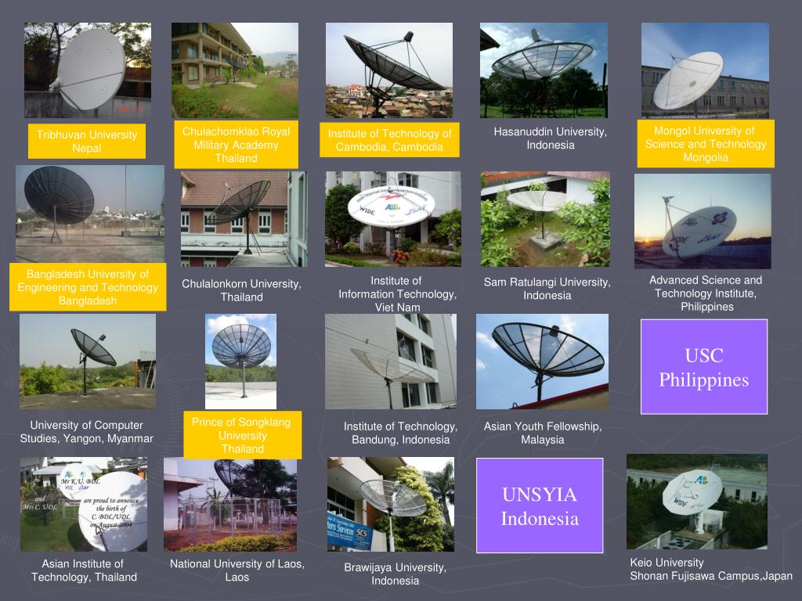Click the yellow Chulachomklao Royal Military Academy label
This screenshot has width=802, height=601.
(236, 145)
